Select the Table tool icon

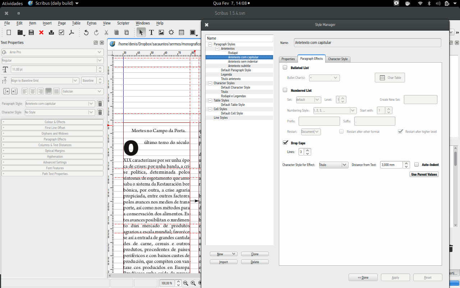[181, 32]
